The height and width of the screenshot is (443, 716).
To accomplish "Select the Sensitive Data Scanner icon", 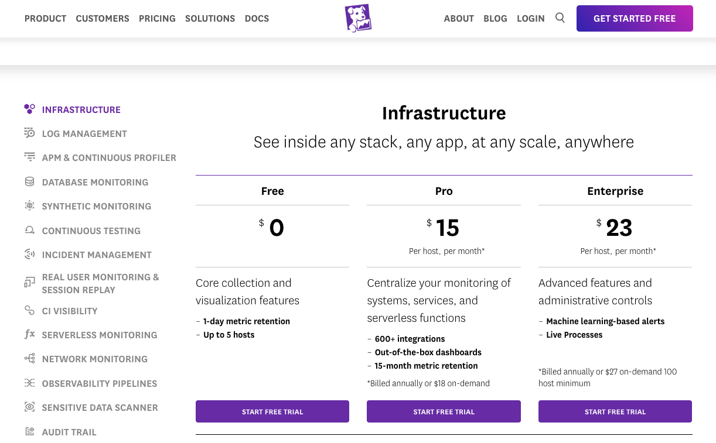I will [29, 407].
